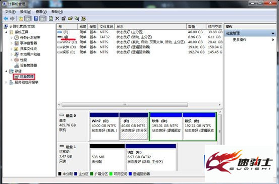The height and width of the screenshot is (184, 279).
Task: Click the 508 MB 未分配 block
Action: (107, 157)
